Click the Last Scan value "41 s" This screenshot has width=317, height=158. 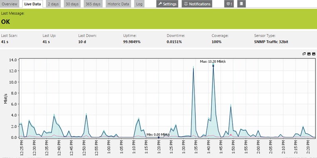(5, 42)
